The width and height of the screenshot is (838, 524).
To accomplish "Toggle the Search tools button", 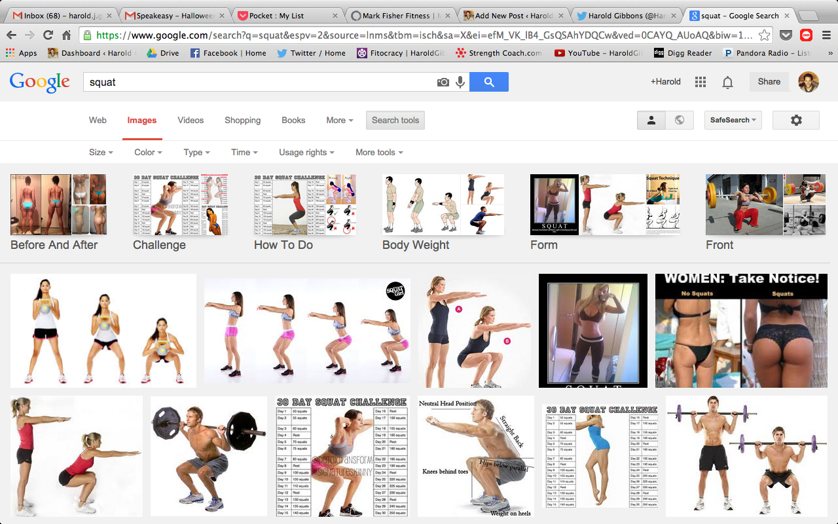I will coord(395,120).
